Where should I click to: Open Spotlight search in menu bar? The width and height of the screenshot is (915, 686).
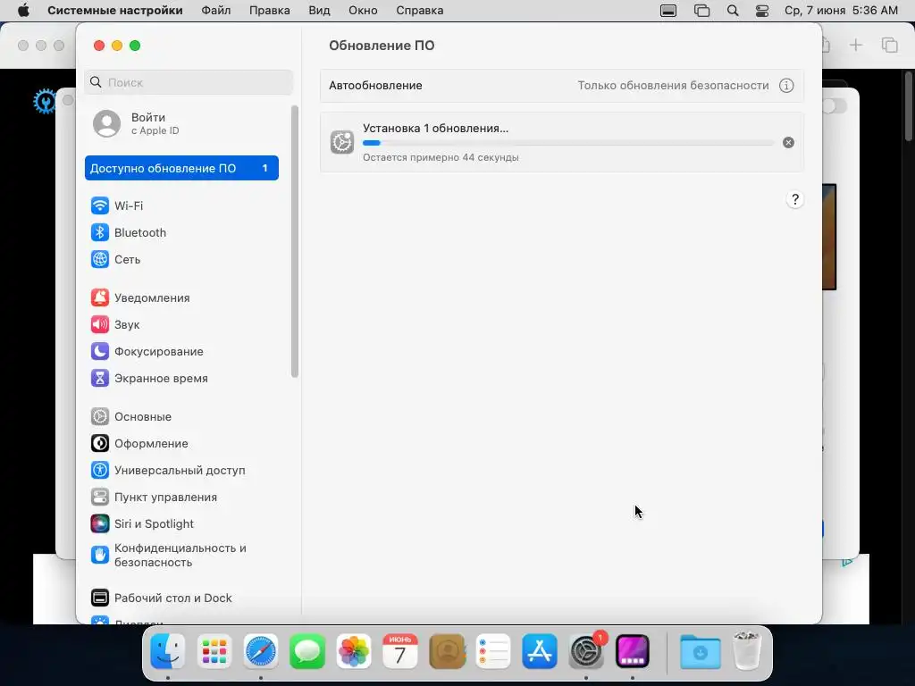(x=733, y=11)
